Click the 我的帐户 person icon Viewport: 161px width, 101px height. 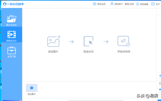coord(112,4)
